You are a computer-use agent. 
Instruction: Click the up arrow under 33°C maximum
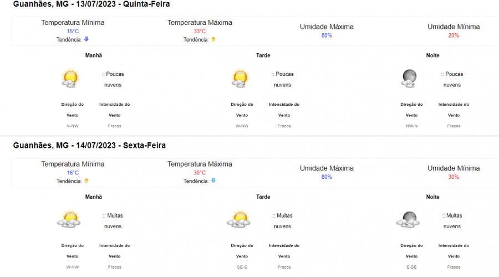pyautogui.click(x=213, y=39)
